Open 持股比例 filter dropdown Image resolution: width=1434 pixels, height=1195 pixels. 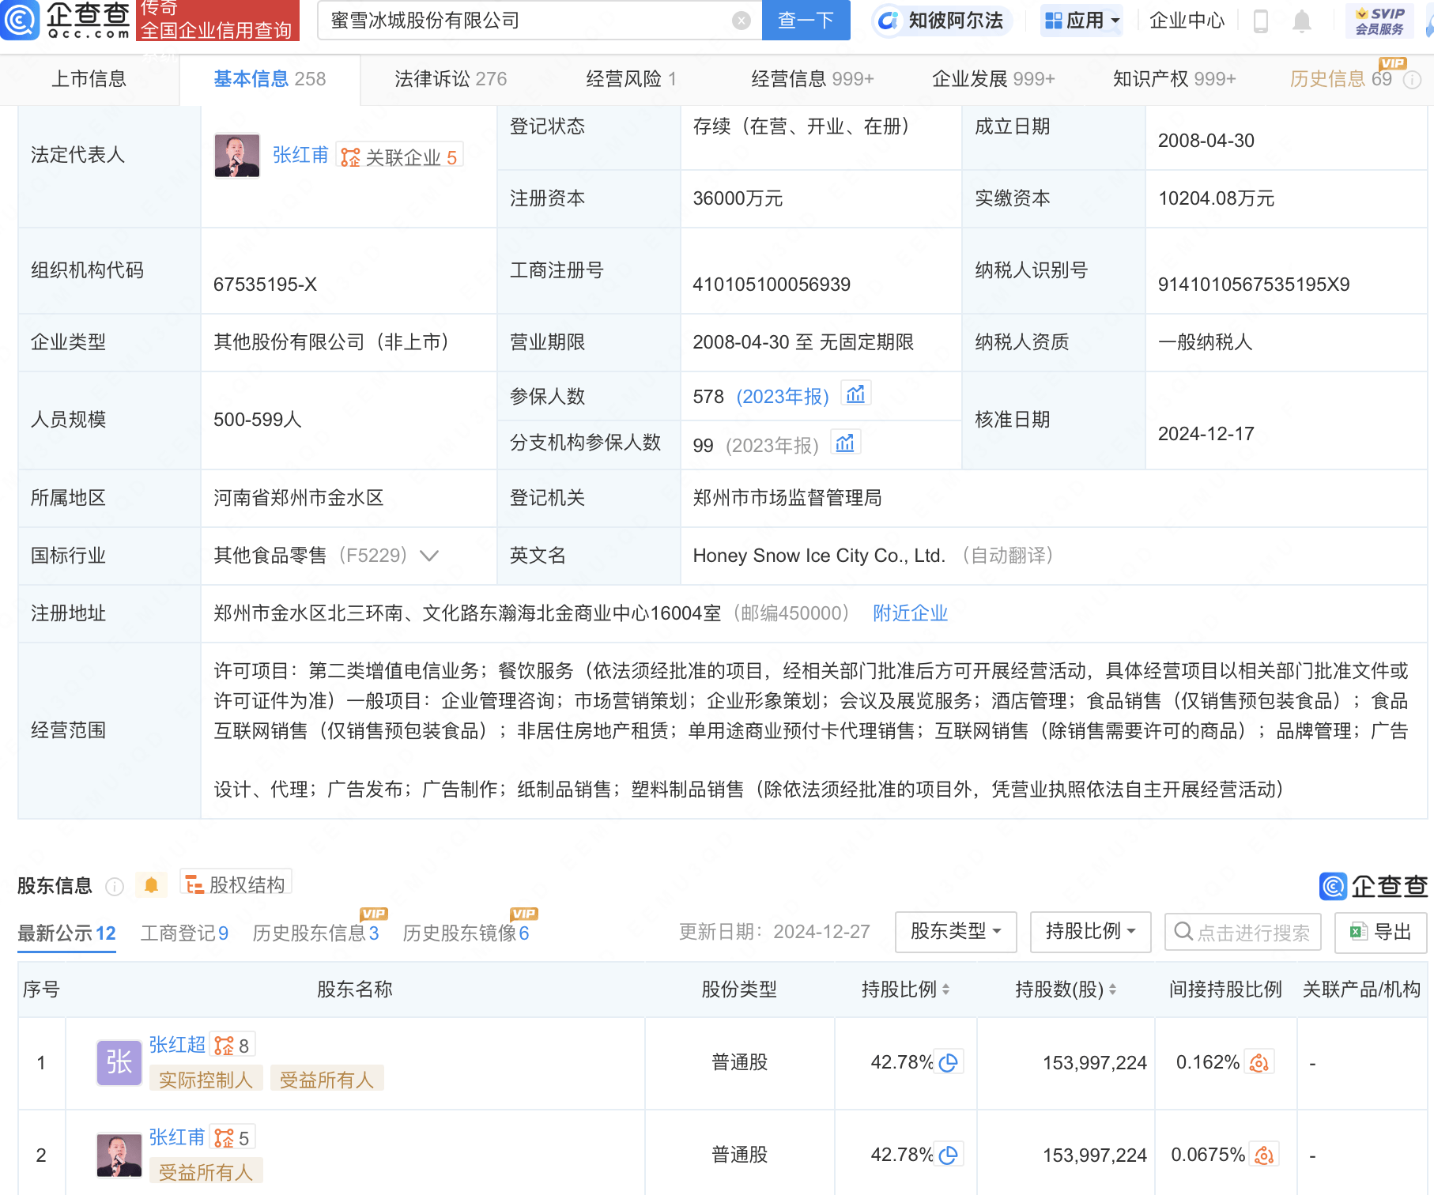(x=1090, y=932)
